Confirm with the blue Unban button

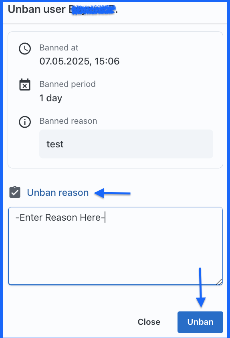click(200, 322)
